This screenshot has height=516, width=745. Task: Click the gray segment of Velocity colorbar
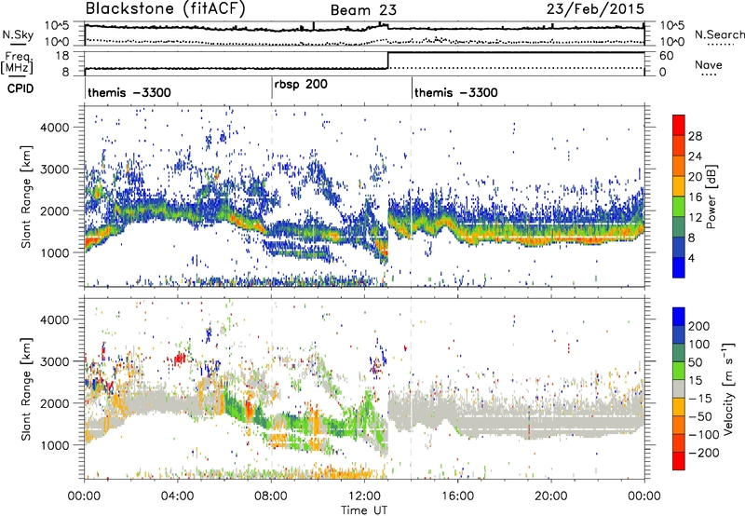click(x=679, y=388)
